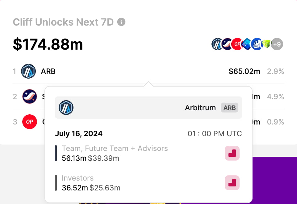The image size is (297, 204).
Task: Click the second-ranked token's moon logo
Action: coord(30,97)
